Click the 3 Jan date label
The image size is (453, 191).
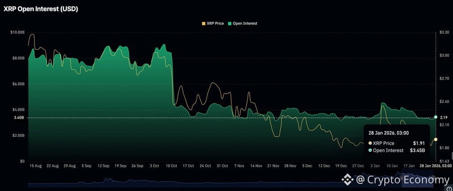point(375,166)
